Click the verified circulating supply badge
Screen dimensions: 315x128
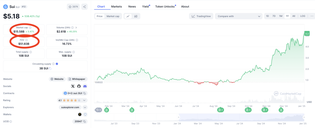coord(57,64)
